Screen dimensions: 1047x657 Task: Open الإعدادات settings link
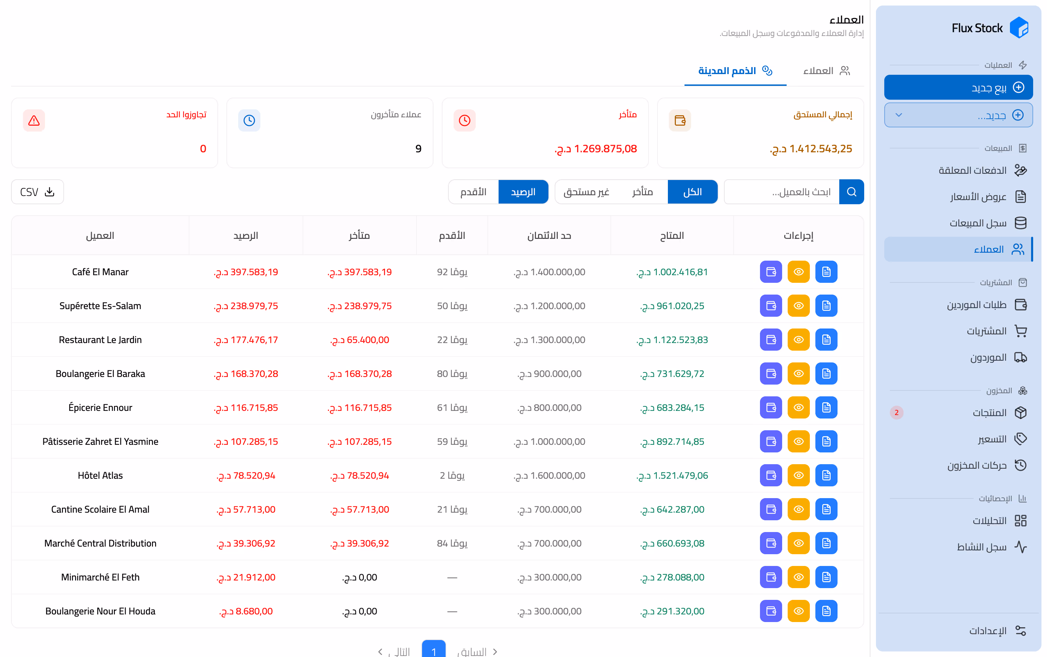[x=958, y=630]
